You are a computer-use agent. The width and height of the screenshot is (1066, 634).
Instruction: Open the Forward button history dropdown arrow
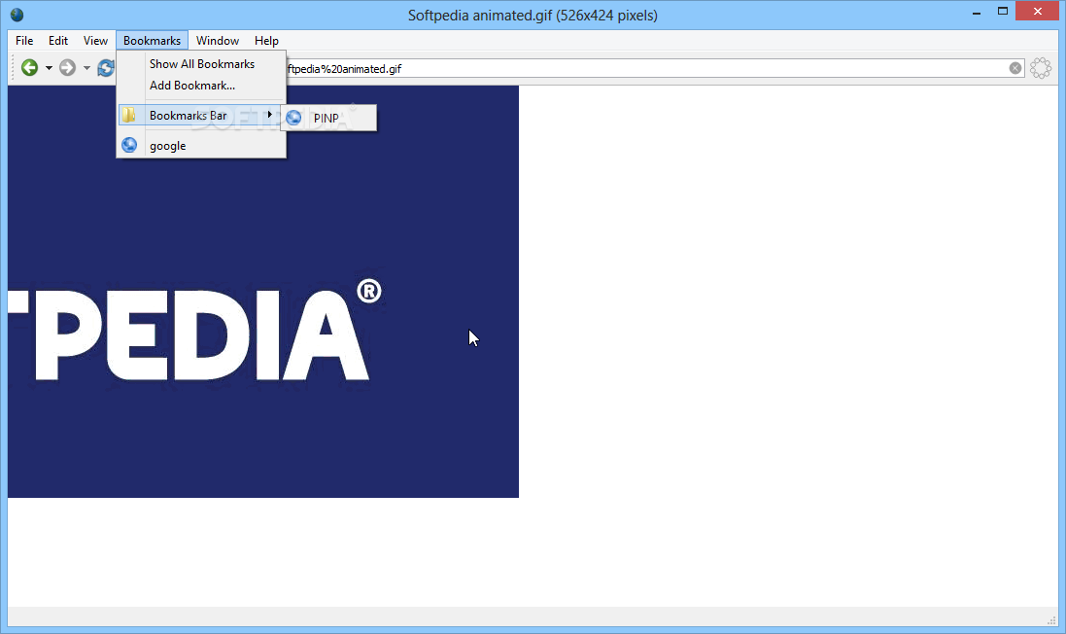pos(86,68)
